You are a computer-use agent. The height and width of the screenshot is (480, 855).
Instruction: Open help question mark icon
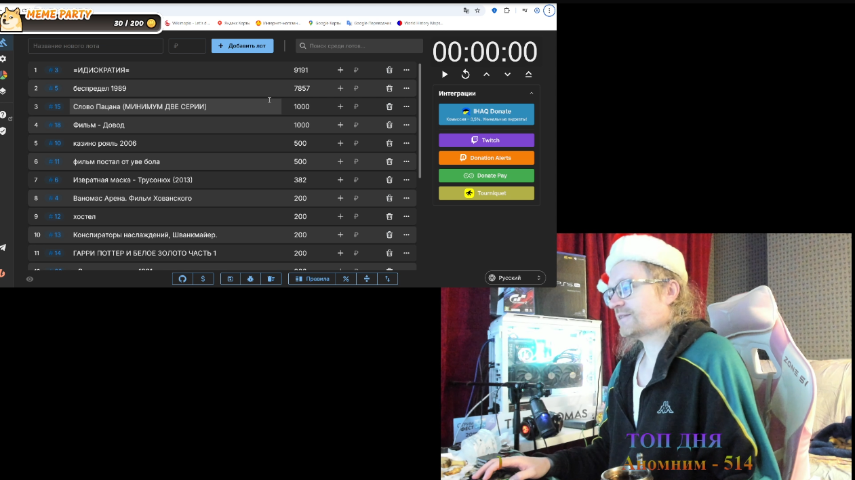[x=3, y=115]
